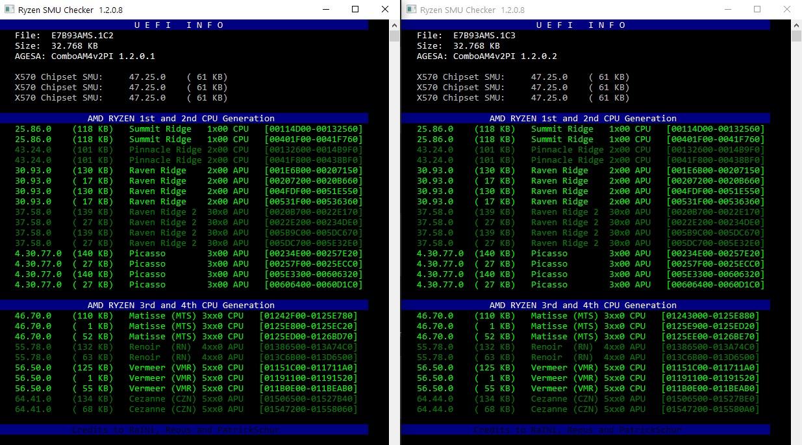The width and height of the screenshot is (802, 445).
Task: Close the right Ryzen SMU Checker window
Action: pyautogui.click(x=787, y=10)
